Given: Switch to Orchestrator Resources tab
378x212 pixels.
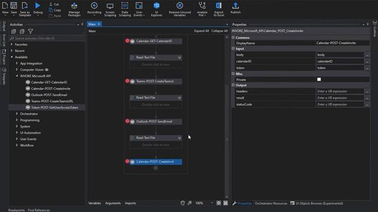Looking at the screenshot, I should (271, 203).
